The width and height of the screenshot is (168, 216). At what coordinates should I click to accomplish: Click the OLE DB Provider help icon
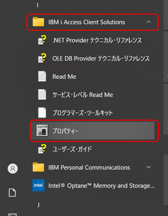click(x=42, y=58)
